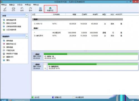Viewport: 139px width, 101px height.
Task: Open the 分区恢复向导 wizard
Action: tap(10, 30)
